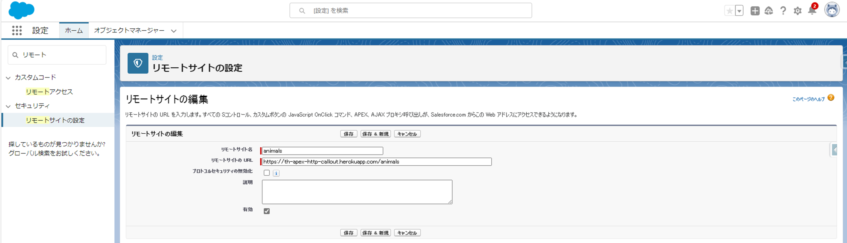Collapse the カスタムコード section
847x243 pixels.
click(8, 78)
